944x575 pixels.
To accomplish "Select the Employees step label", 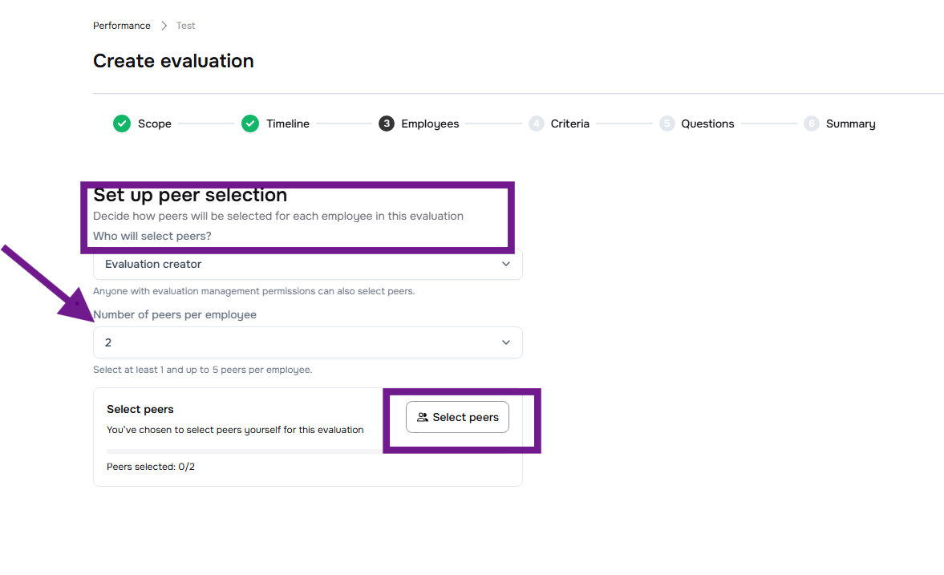I will 430,124.
